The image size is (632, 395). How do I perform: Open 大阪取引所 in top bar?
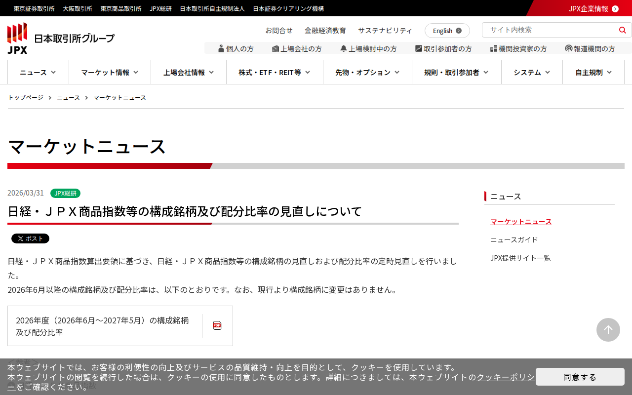pyautogui.click(x=78, y=8)
